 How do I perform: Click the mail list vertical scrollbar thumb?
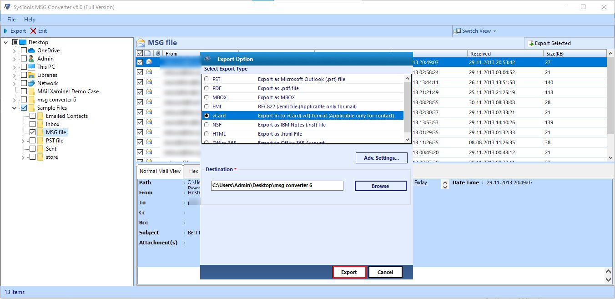point(610,96)
